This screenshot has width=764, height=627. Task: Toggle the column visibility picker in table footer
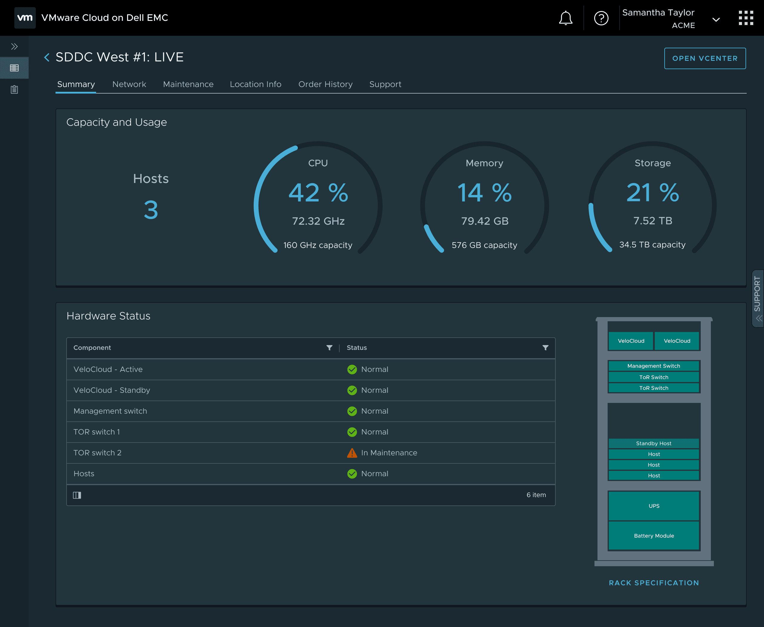point(77,495)
